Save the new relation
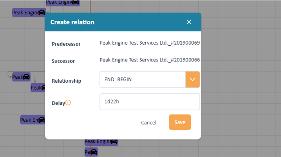This screenshot has height=157, width=281. (x=180, y=122)
